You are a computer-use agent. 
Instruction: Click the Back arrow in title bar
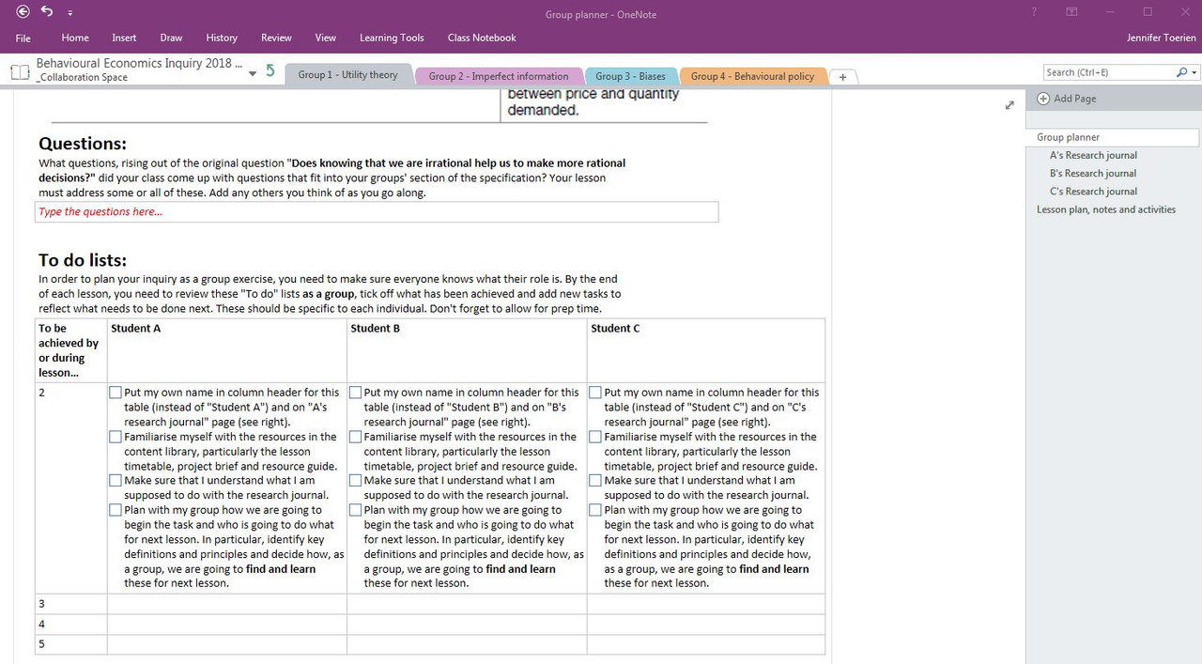pos(23,12)
